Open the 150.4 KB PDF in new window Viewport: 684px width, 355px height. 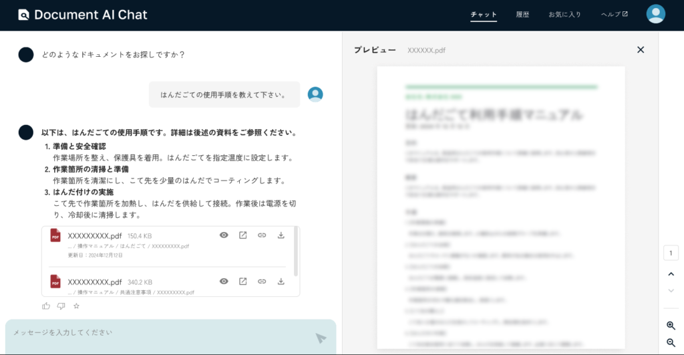point(243,235)
